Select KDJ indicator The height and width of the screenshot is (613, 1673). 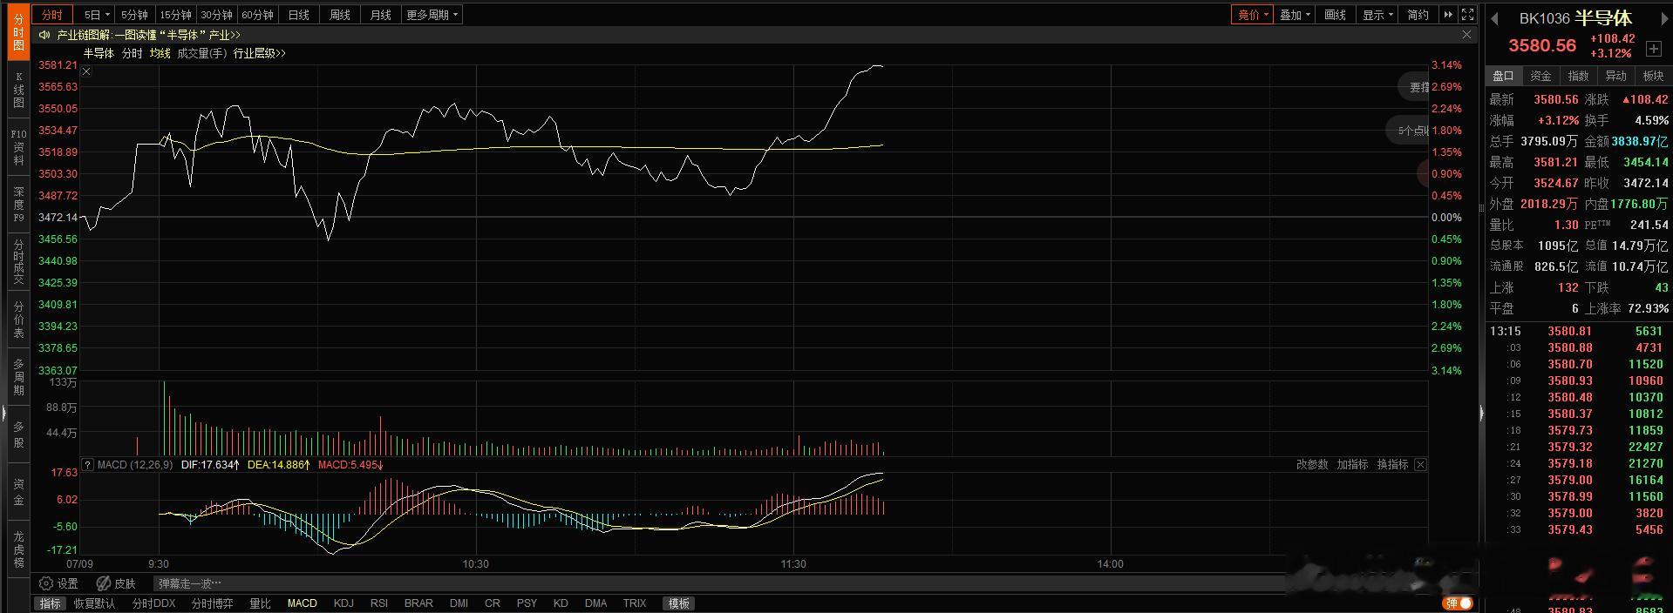[343, 603]
